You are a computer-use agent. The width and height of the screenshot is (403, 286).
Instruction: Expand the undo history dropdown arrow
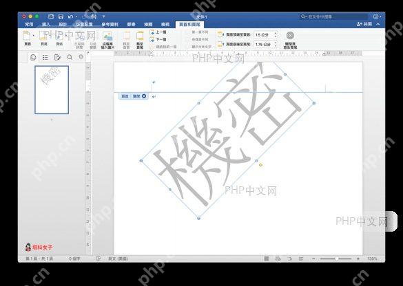click(76, 16)
